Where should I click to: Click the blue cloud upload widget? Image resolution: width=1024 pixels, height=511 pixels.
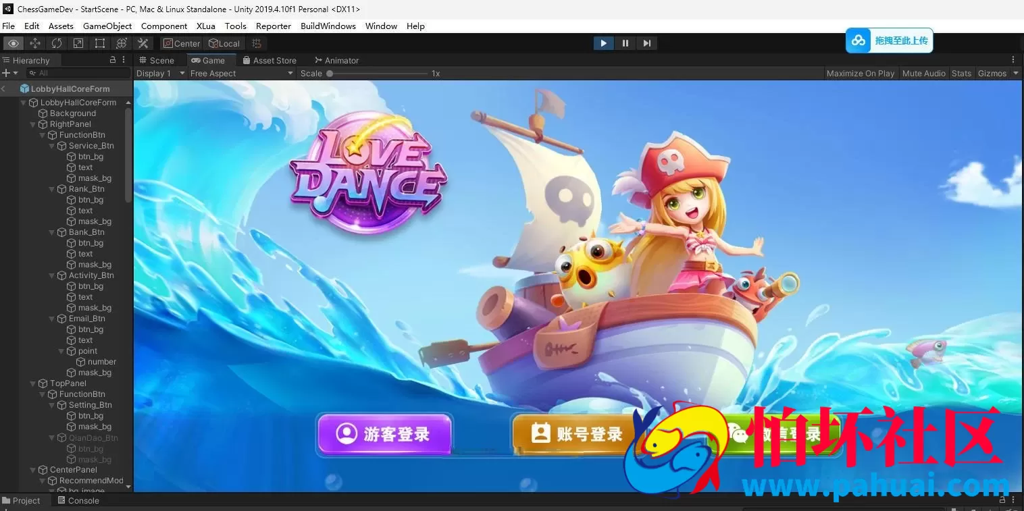click(x=889, y=41)
